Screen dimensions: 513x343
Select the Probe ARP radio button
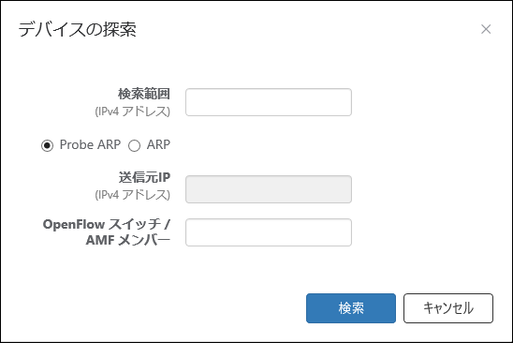[47, 145]
